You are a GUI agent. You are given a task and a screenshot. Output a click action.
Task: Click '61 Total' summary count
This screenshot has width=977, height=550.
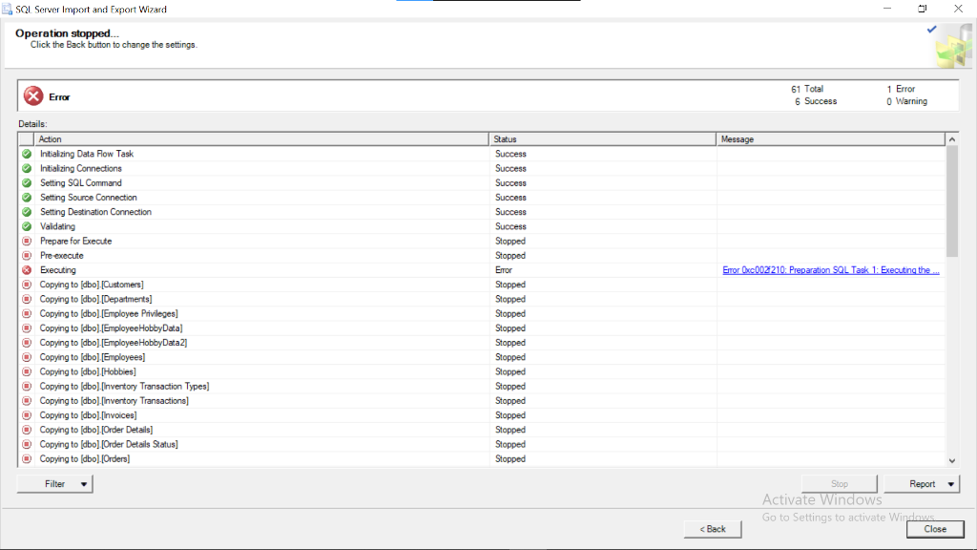point(807,89)
